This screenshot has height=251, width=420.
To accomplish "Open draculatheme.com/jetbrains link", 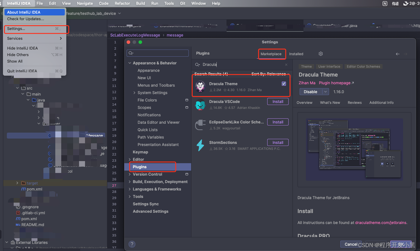I will coord(381,223).
